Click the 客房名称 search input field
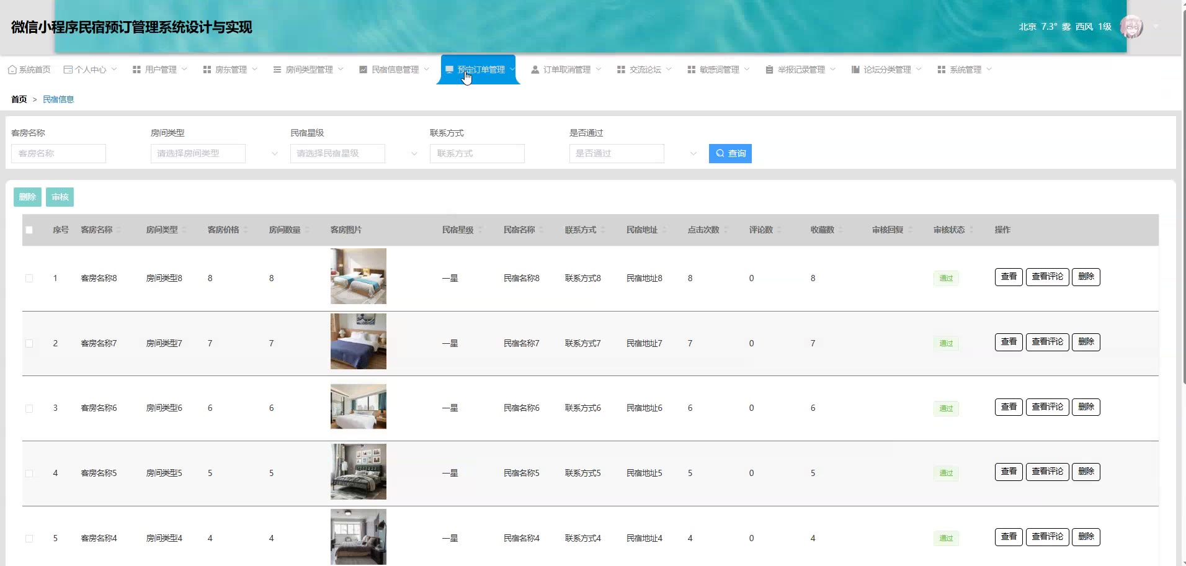Viewport: 1186px width, 566px height. (x=58, y=153)
